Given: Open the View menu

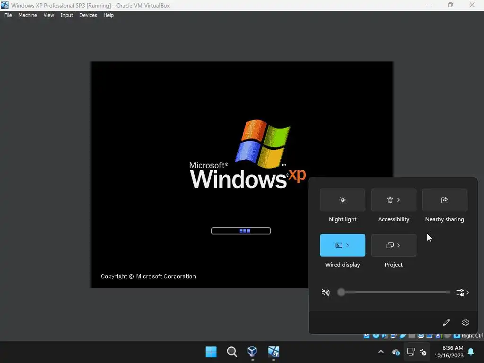Looking at the screenshot, I should [49, 15].
